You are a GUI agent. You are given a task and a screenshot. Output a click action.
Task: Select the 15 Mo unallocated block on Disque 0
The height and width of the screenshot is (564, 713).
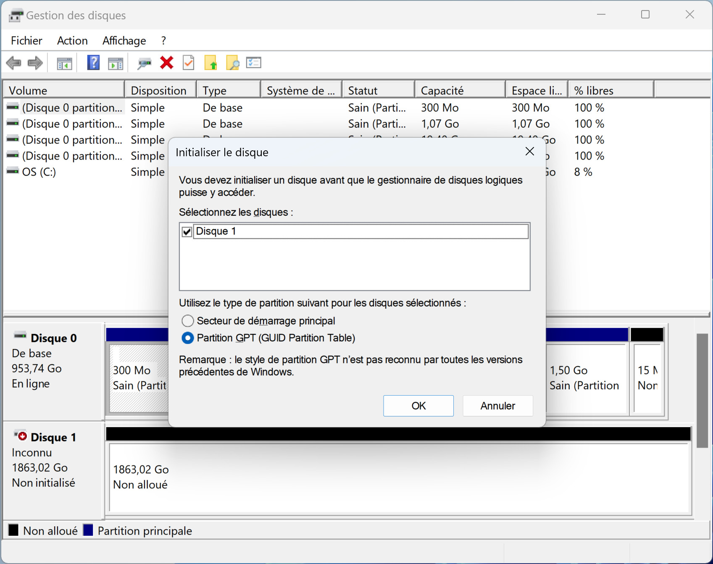(647, 378)
